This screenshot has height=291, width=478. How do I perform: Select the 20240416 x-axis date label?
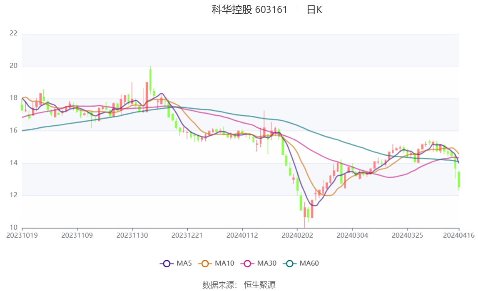458,236
